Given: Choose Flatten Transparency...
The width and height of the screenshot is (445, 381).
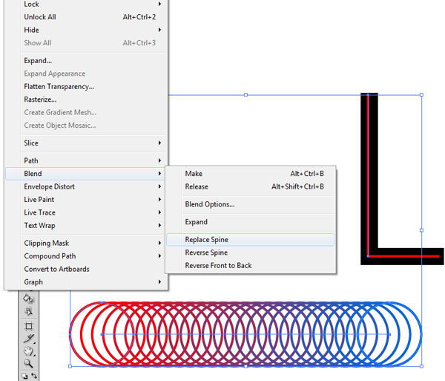Looking at the screenshot, I should tap(87, 86).
